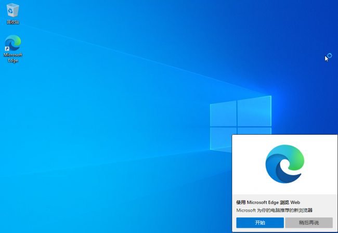Click the large Edge logo in popup
338x233 pixels.
point(285,164)
